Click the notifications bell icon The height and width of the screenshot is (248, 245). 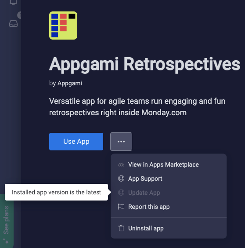pos(14,2)
